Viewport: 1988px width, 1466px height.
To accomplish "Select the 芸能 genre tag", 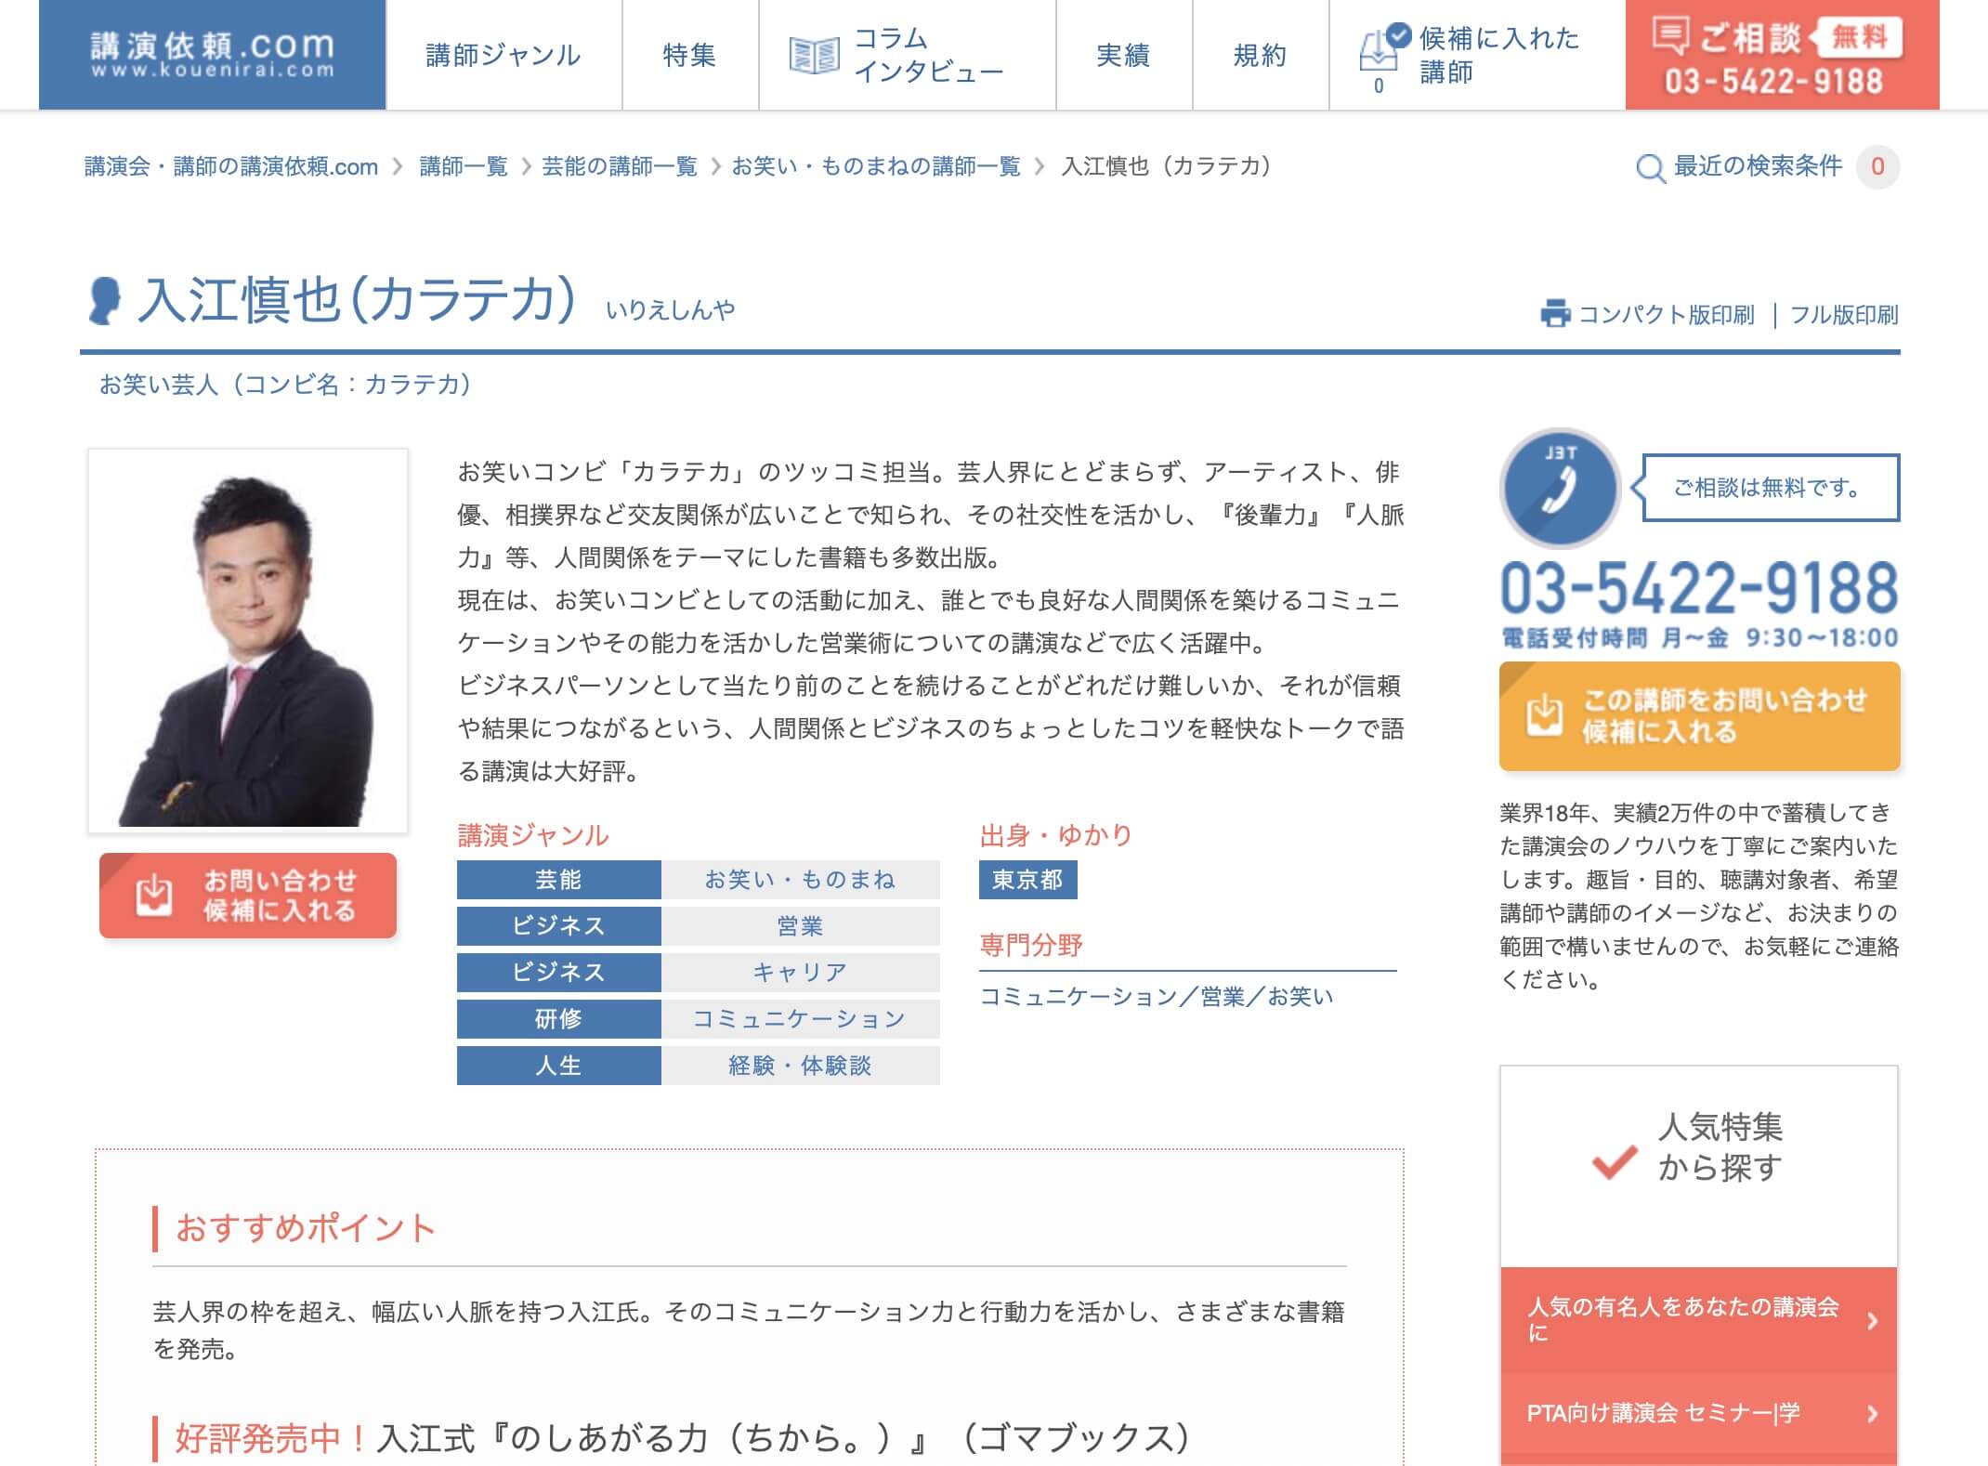I will click(x=558, y=880).
